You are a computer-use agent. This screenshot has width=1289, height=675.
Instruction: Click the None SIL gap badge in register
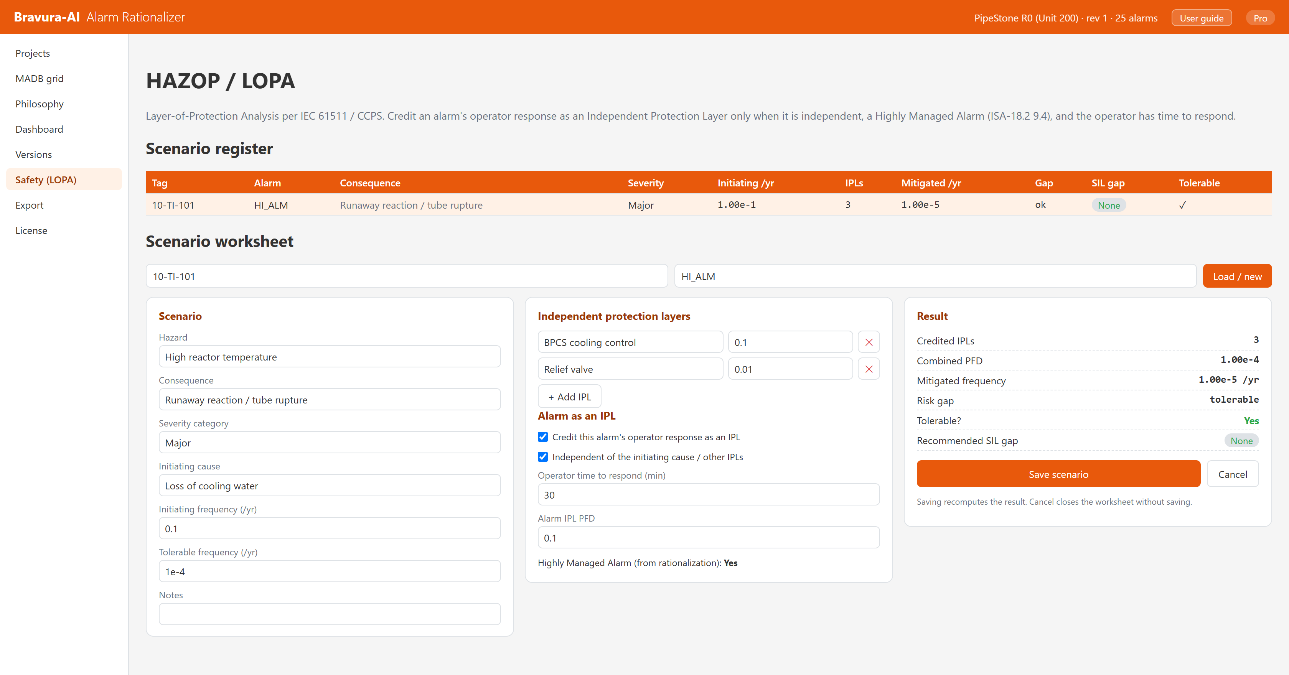point(1108,205)
